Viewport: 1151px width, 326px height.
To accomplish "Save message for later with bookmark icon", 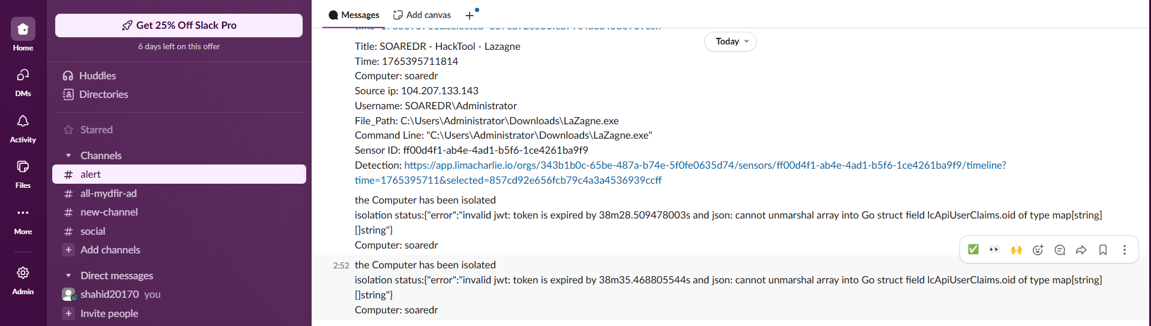I will tap(1103, 250).
